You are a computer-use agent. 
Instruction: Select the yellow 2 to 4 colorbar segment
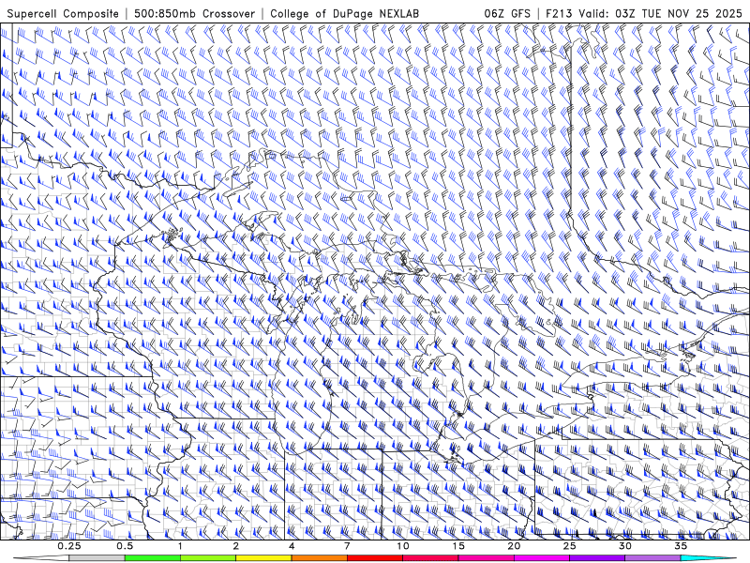(x=263, y=558)
